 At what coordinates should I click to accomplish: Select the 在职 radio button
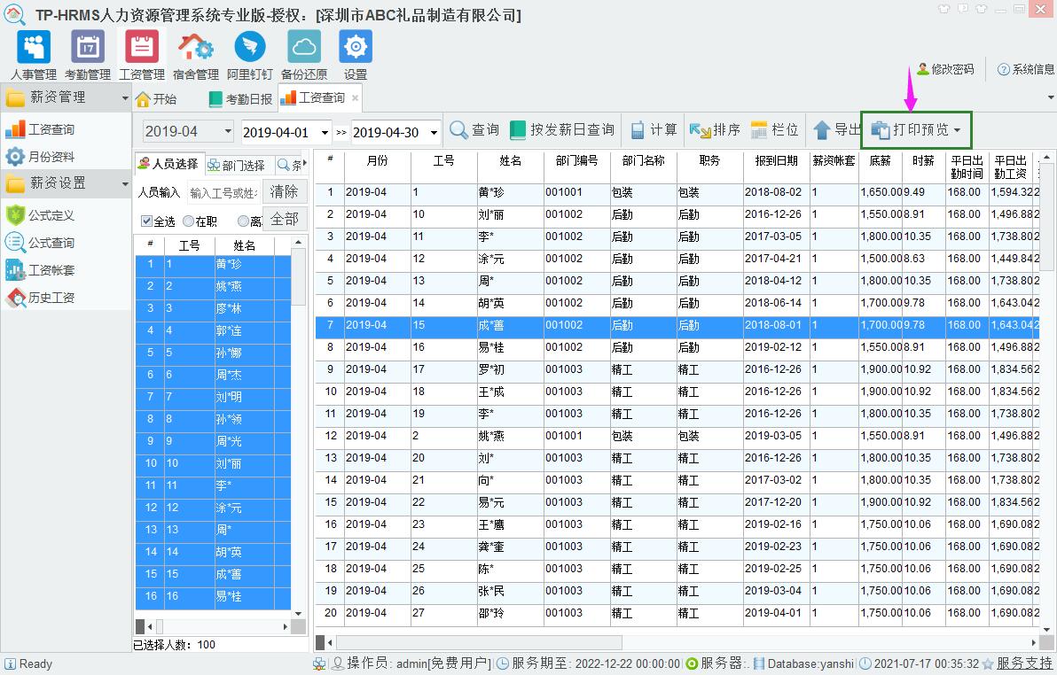[188, 221]
